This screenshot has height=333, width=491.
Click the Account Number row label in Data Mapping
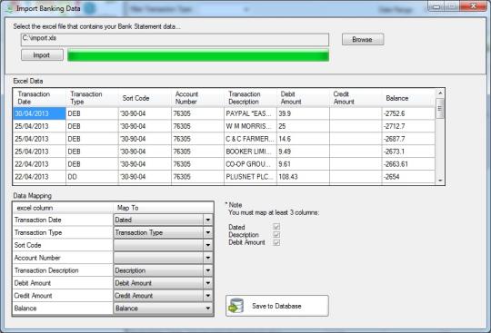(x=63, y=258)
